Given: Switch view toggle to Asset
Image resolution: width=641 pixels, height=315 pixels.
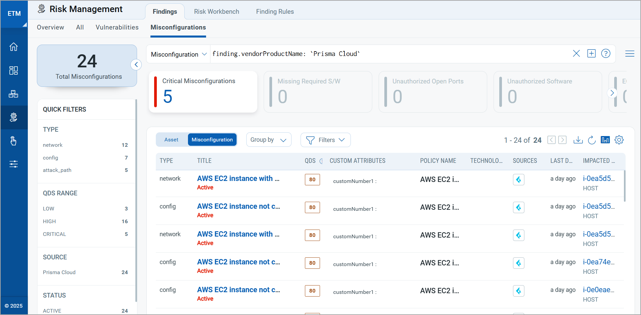Looking at the screenshot, I should coord(171,140).
